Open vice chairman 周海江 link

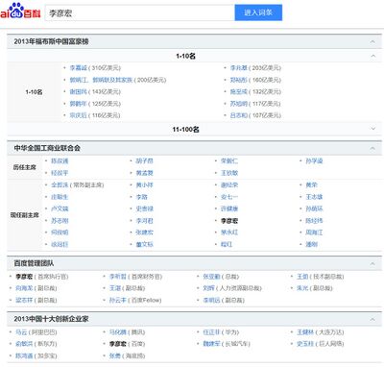314,232
